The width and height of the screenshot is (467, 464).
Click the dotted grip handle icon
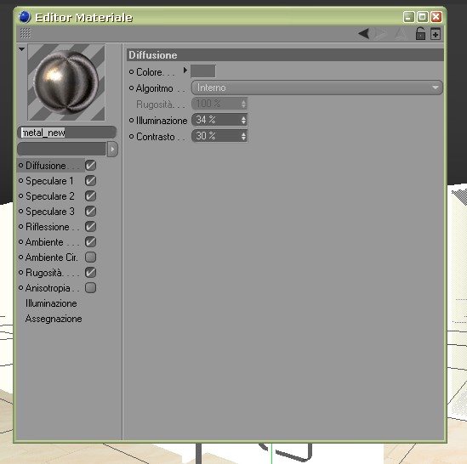pyautogui.click(x=26, y=33)
